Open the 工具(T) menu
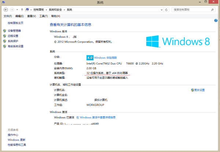The width and height of the screenshot is (220, 152). pyautogui.click(x=44, y=16)
